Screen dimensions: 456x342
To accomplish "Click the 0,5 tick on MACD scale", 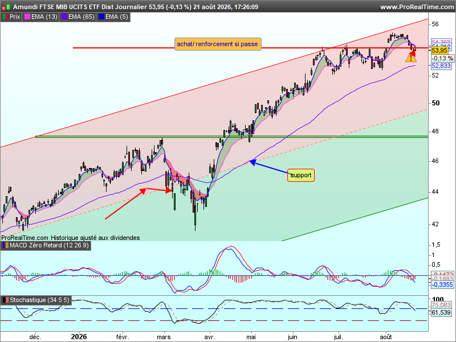I will pyautogui.click(x=436, y=265).
